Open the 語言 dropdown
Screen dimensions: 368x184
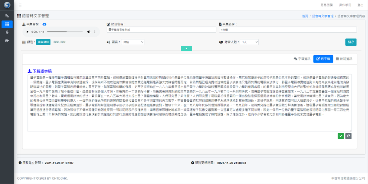133,42
